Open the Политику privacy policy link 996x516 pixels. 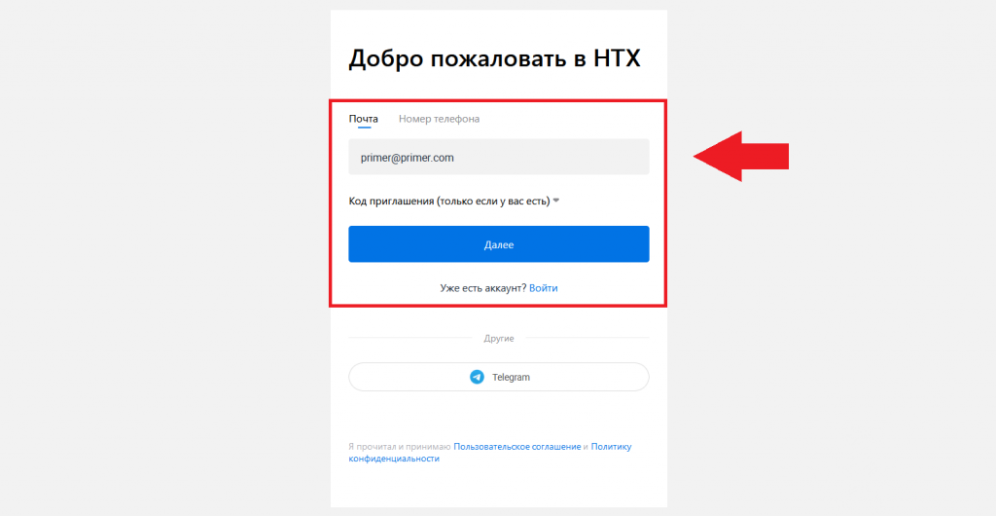[611, 447]
